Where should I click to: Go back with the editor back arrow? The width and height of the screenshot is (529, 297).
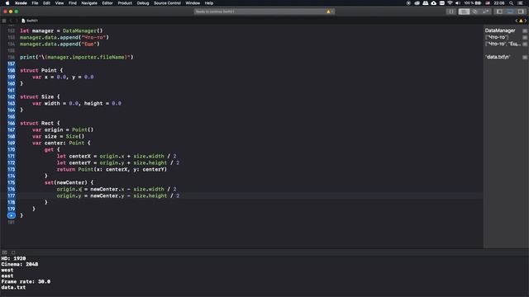[11, 21]
